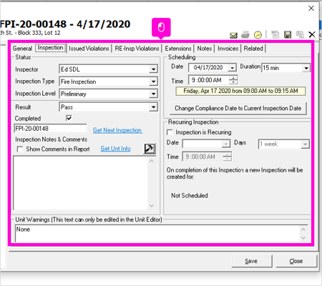Screen dimensions: 322x286
Task: Toggle the Completed checkbox
Action: pyautogui.click(x=69, y=118)
